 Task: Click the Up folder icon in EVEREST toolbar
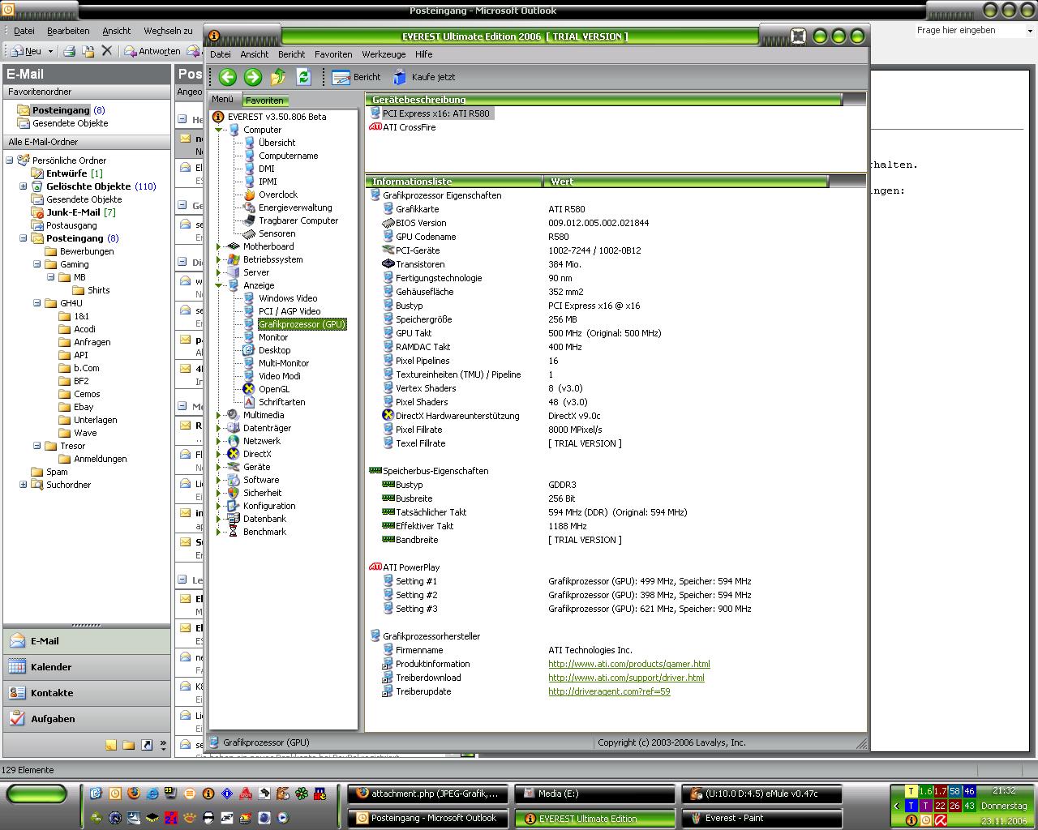coord(278,77)
